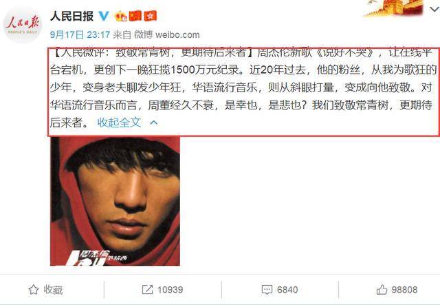Enlarge the Jay Chou album cover image

point(115,201)
